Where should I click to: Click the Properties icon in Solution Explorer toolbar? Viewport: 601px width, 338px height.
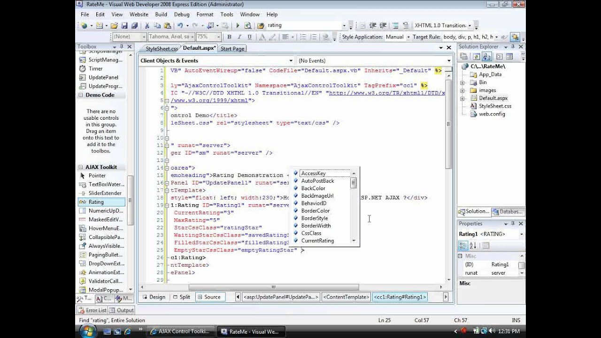(464, 56)
